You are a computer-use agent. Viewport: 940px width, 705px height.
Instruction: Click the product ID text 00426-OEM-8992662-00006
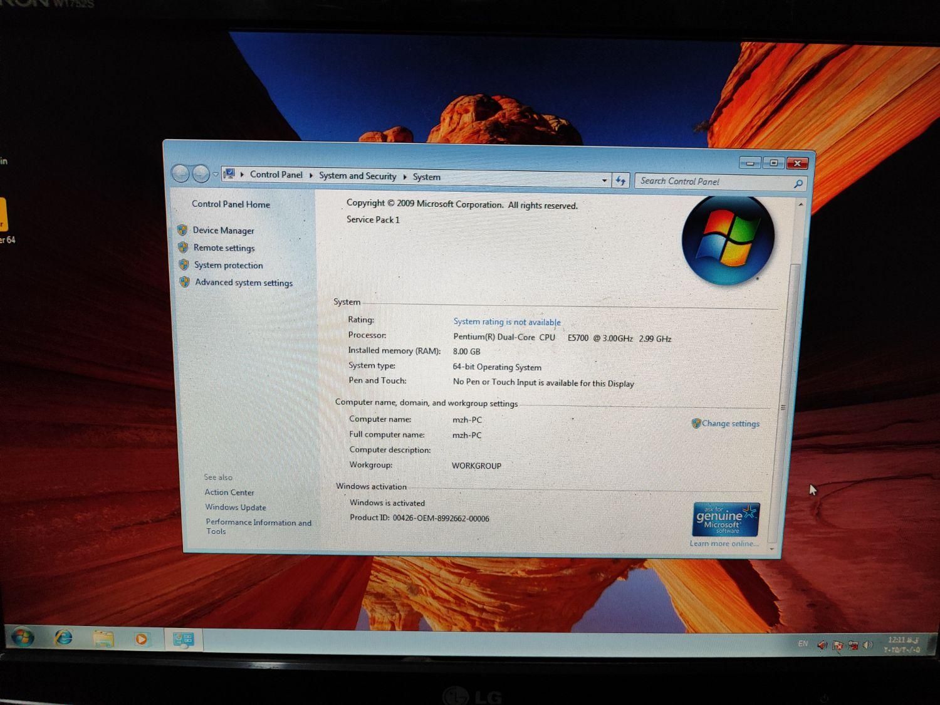(x=441, y=519)
